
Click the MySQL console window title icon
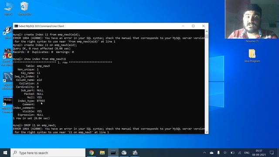tap(16, 26)
